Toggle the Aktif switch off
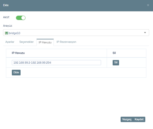 click(x=21, y=18)
